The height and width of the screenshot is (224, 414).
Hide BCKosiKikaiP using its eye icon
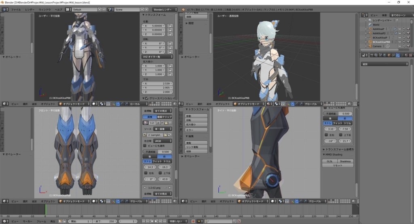400,38
